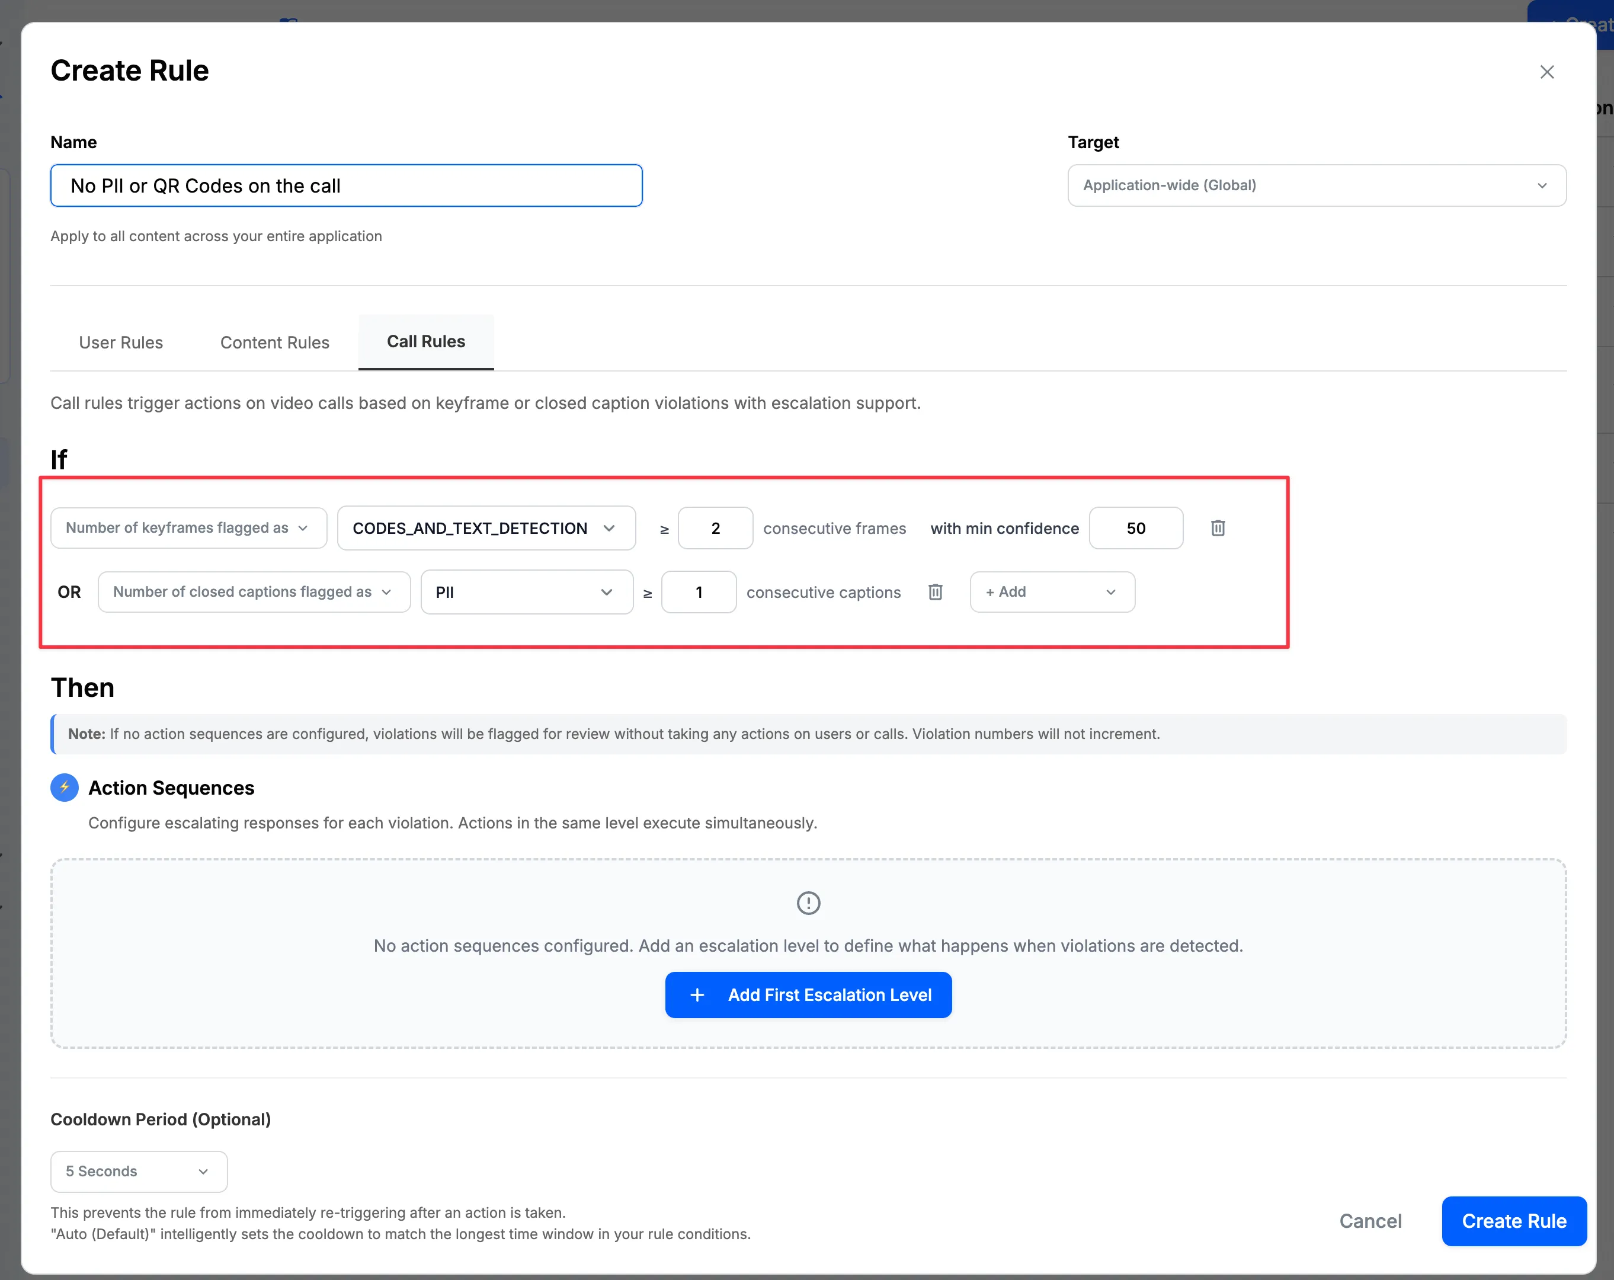Click the min confidence value 50 field

[1136, 528]
